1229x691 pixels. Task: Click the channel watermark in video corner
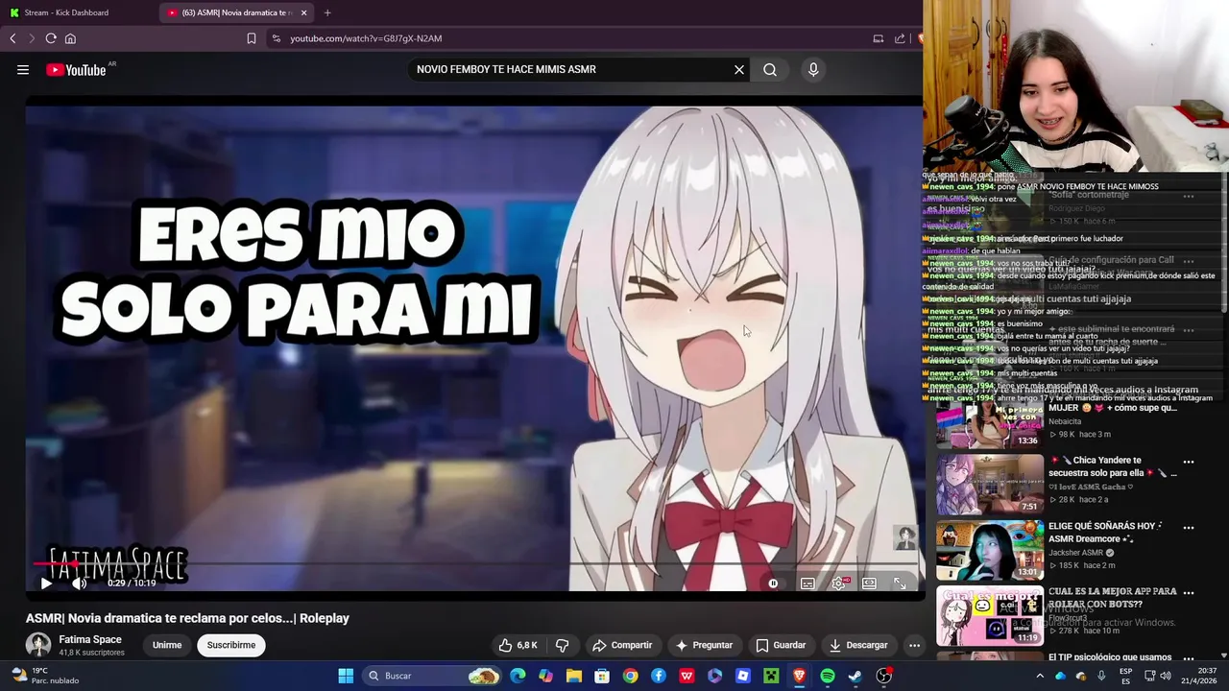click(905, 537)
